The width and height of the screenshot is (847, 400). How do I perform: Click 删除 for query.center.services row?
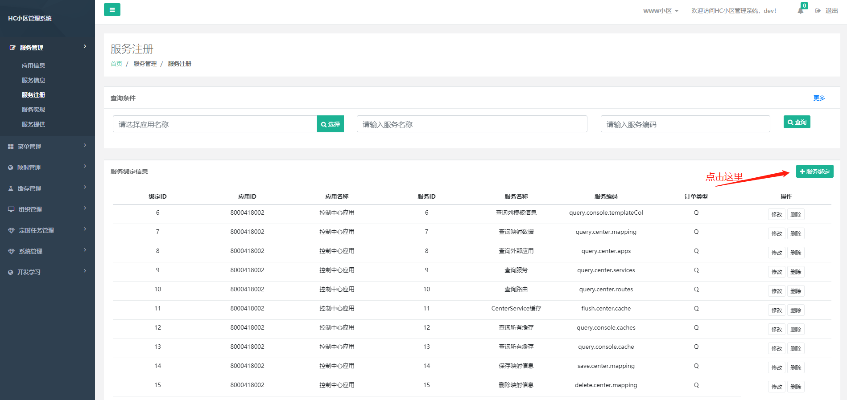[796, 272]
